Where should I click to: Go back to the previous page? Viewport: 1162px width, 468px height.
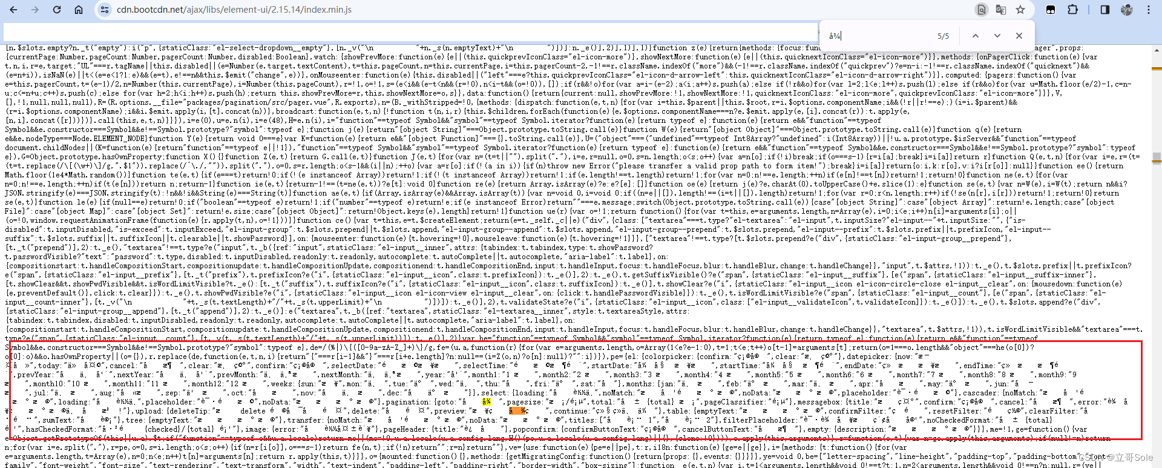pyautogui.click(x=13, y=10)
